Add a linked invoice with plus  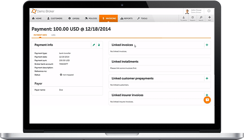207,45
